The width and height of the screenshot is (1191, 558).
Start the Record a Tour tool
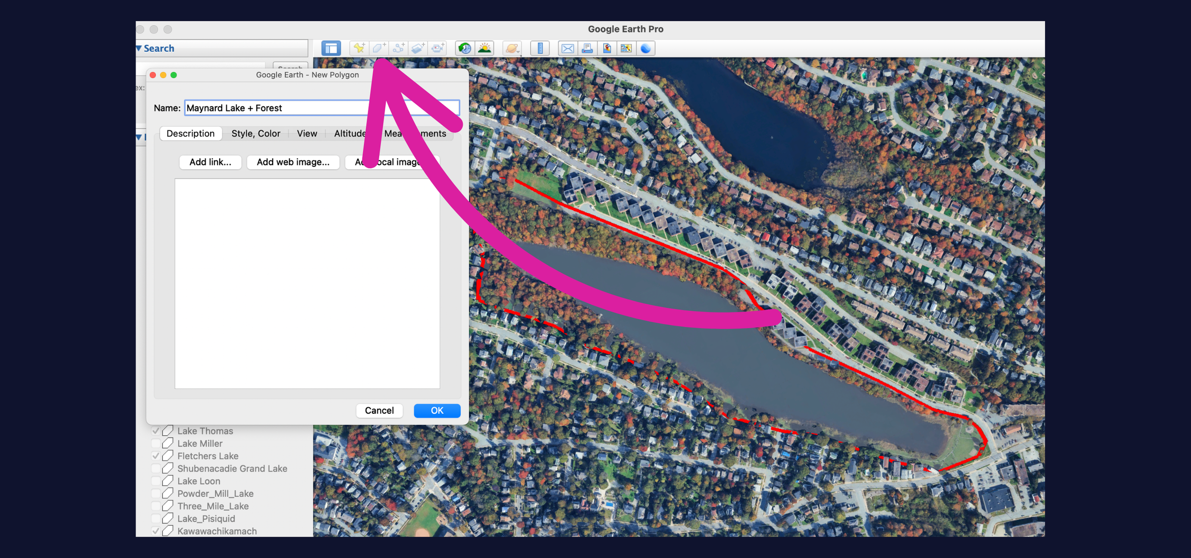click(437, 48)
